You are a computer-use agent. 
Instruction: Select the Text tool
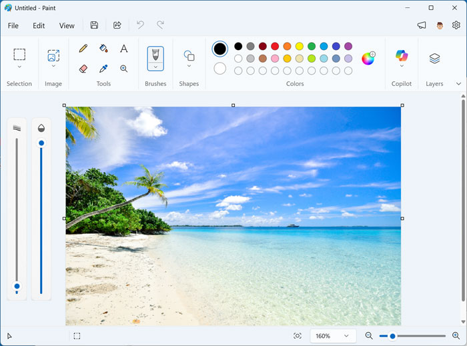(123, 48)
